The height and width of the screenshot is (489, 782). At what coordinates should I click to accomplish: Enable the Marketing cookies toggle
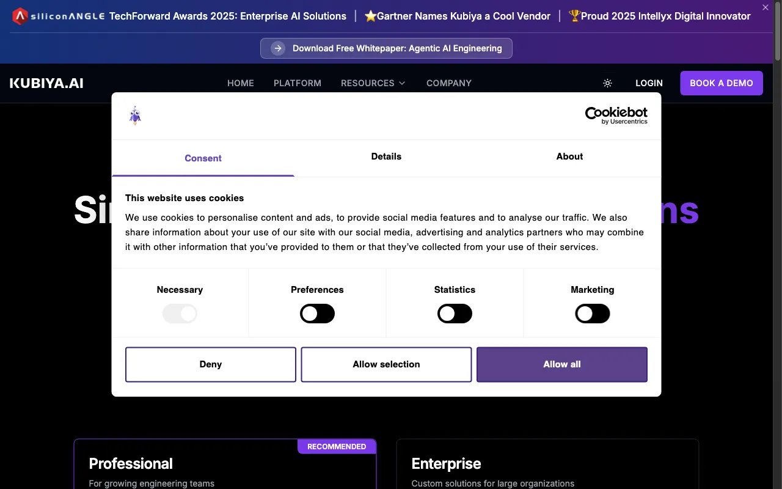coord(593,314)
